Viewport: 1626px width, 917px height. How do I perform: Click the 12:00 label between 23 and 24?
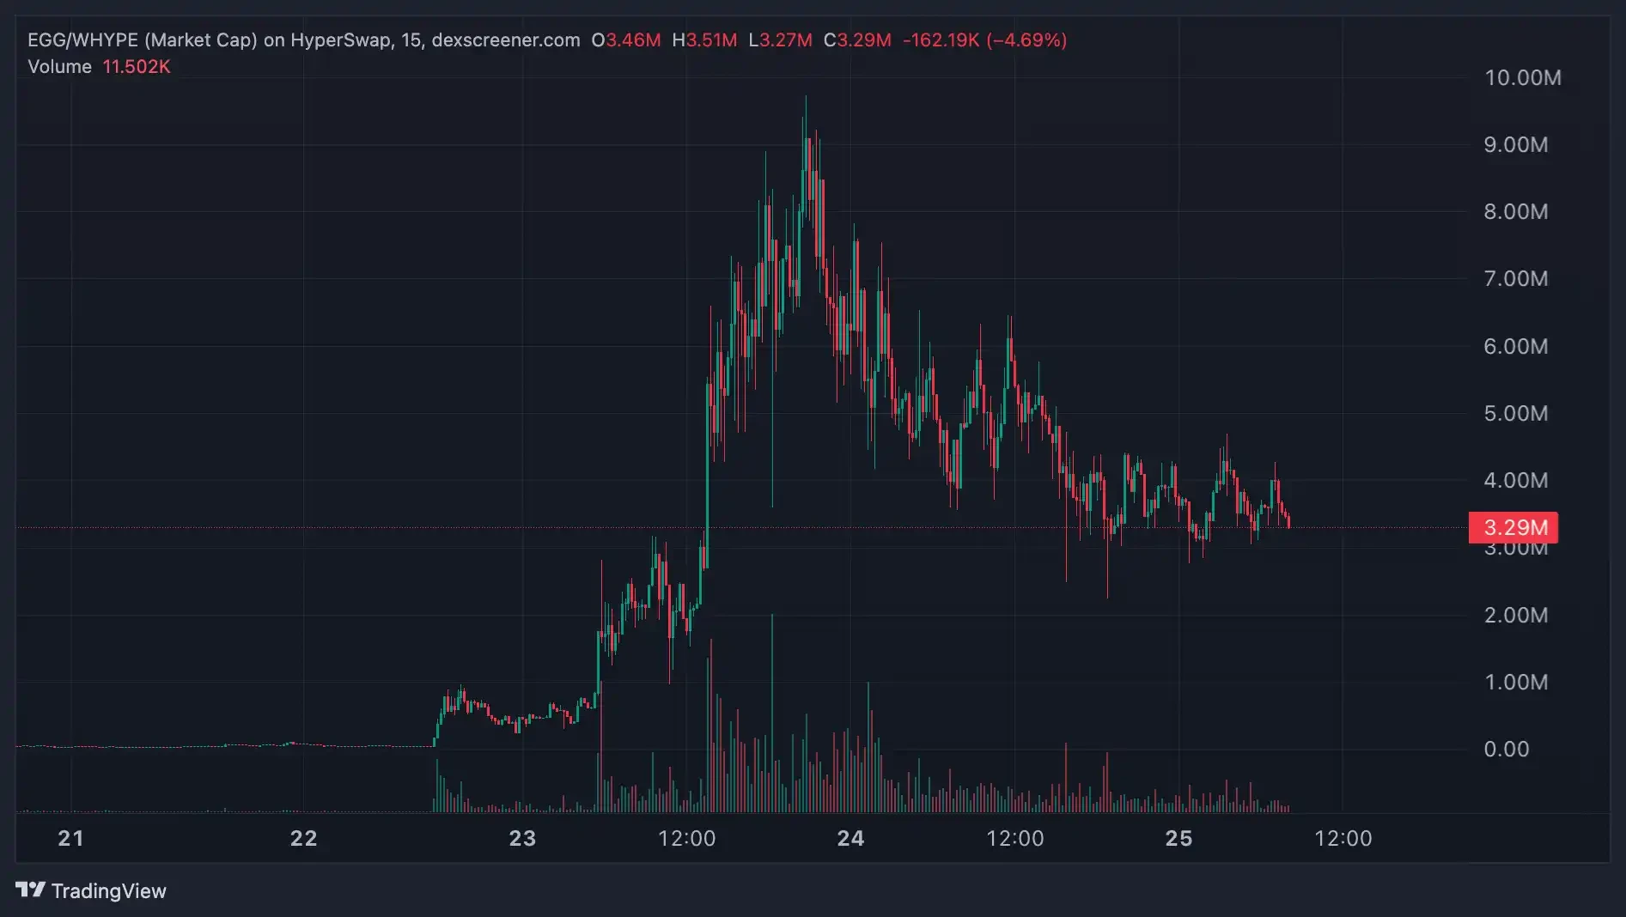(x=687, y=839)
